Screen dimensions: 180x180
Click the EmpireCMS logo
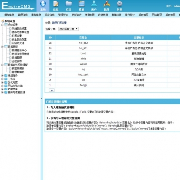pyautogui.click(x=18, y=6)
